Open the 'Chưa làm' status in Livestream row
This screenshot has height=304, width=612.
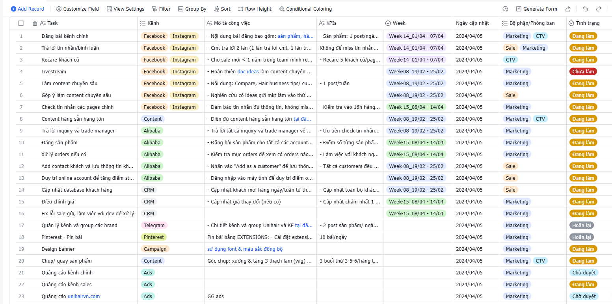point(583,71)
